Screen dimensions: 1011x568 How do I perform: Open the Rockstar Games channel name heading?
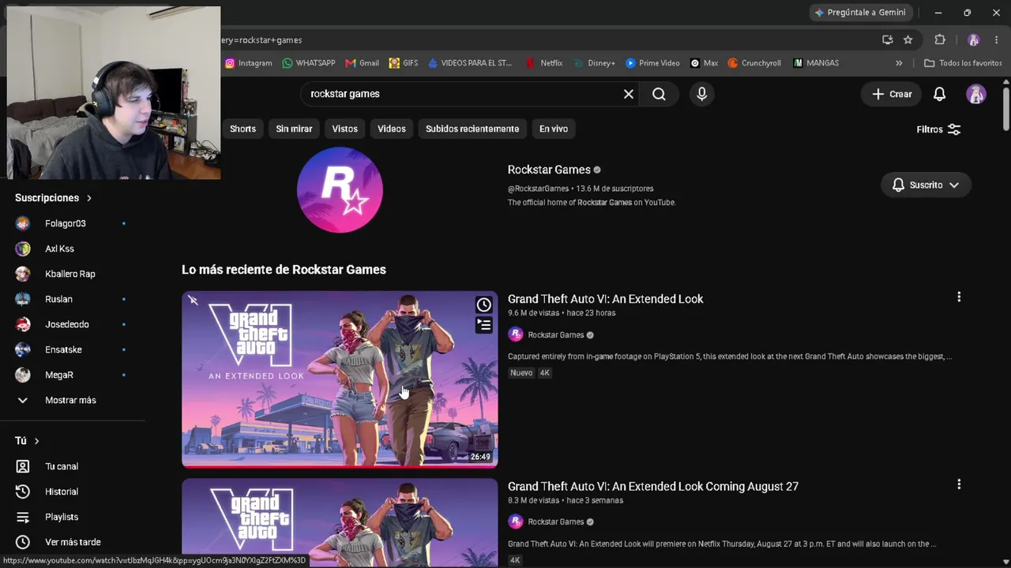pos(549,170)
